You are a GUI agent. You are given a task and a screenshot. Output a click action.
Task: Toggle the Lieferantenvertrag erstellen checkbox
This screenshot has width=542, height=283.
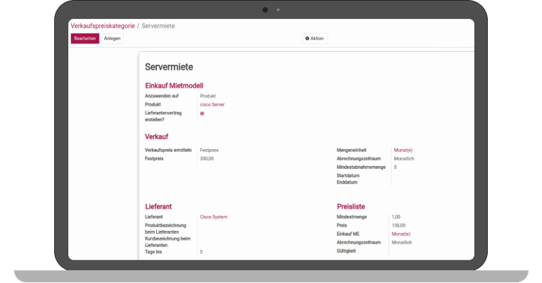(x=202, y=113)
